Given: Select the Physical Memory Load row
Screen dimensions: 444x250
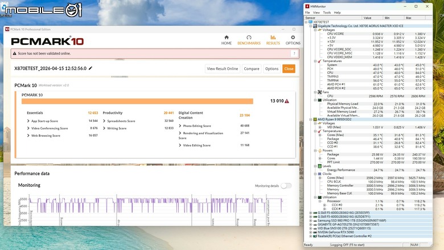Looking at the screenshot, I should [376, 104].
